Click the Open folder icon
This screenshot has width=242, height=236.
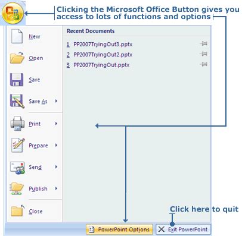[x=17, y=58]
